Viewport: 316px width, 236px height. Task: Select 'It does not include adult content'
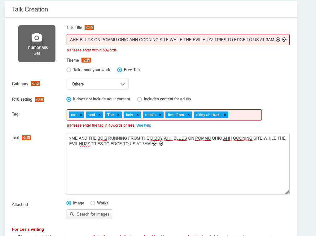pos(69,99)
